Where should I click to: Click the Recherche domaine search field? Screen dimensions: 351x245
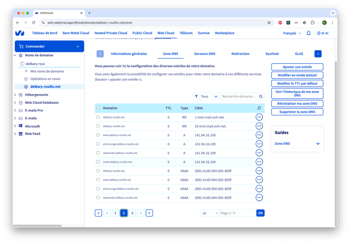coord(239,96)
